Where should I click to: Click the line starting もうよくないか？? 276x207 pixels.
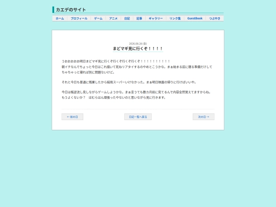[x=113, y=98]
